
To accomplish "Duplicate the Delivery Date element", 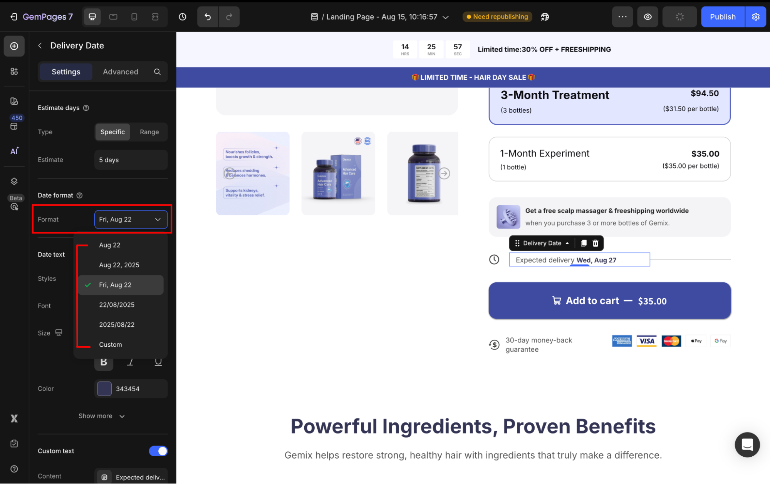I will [x=584, y=243].
